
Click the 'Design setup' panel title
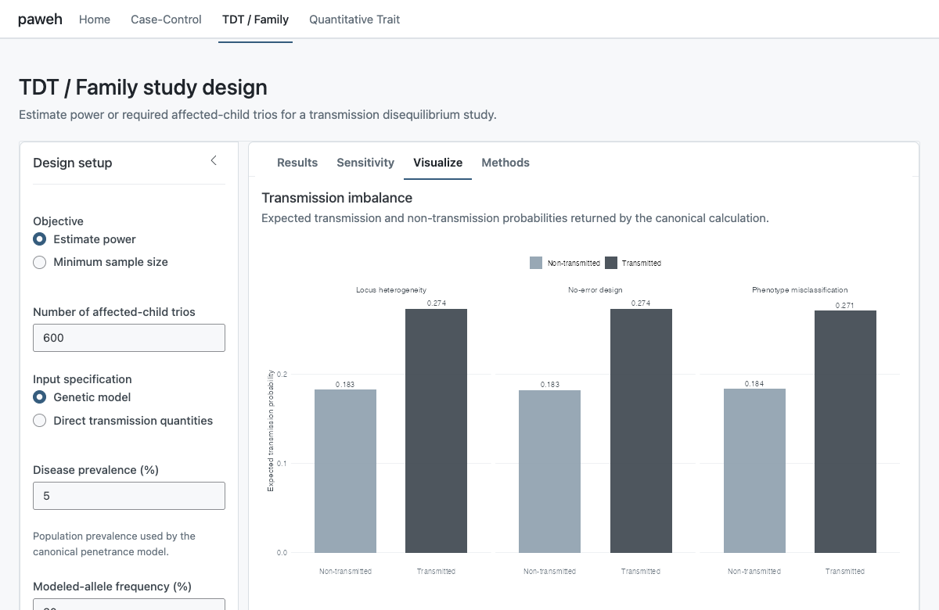(73, 163)
